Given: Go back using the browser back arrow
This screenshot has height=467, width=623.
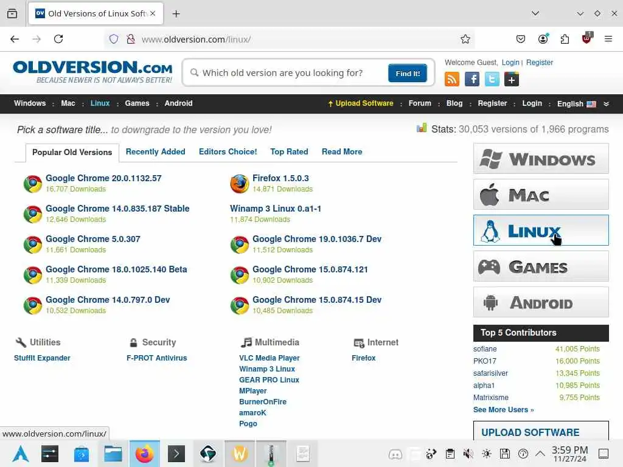Looking at the screenshot, I should (15, 39).
